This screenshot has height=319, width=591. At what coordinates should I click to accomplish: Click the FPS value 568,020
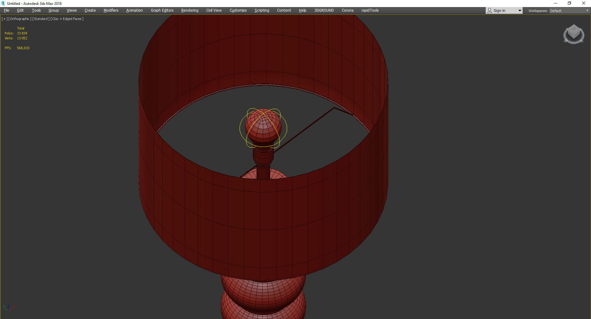pos(23,48)
